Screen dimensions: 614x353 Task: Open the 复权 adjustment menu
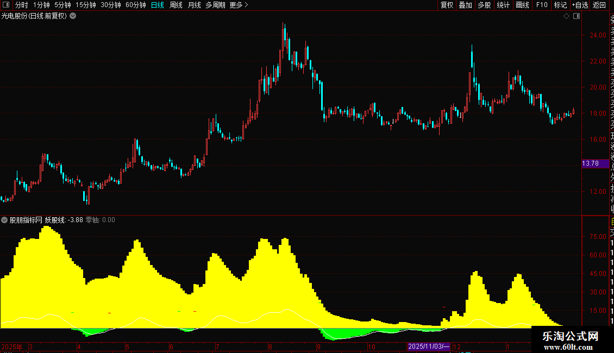tap(447, 5)
